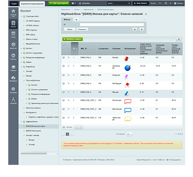Add a new filter tab with plus
The image size is (193, 177).
[x=76, y=20]
